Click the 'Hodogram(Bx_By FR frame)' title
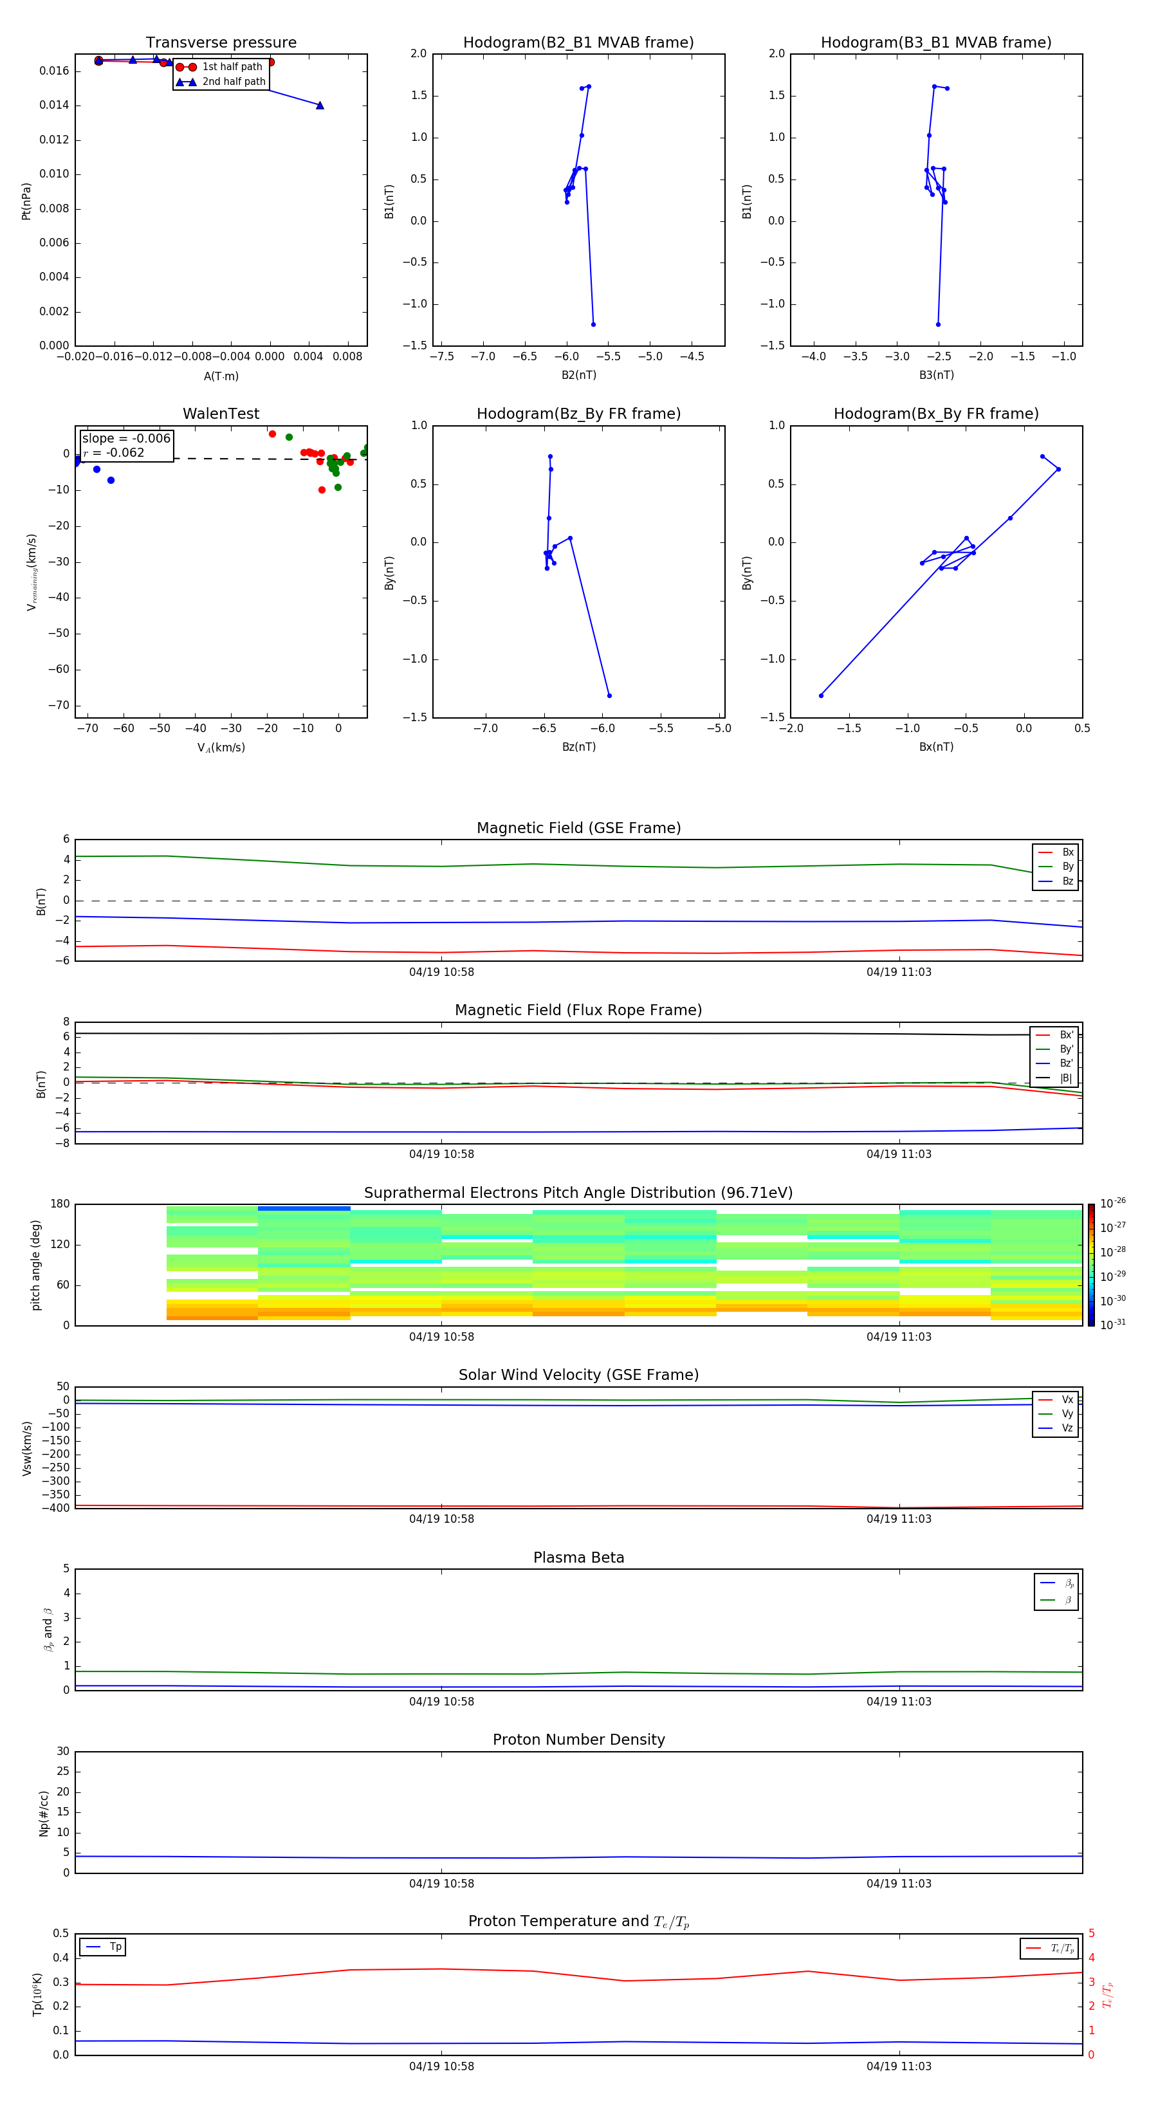 [936, 414]
